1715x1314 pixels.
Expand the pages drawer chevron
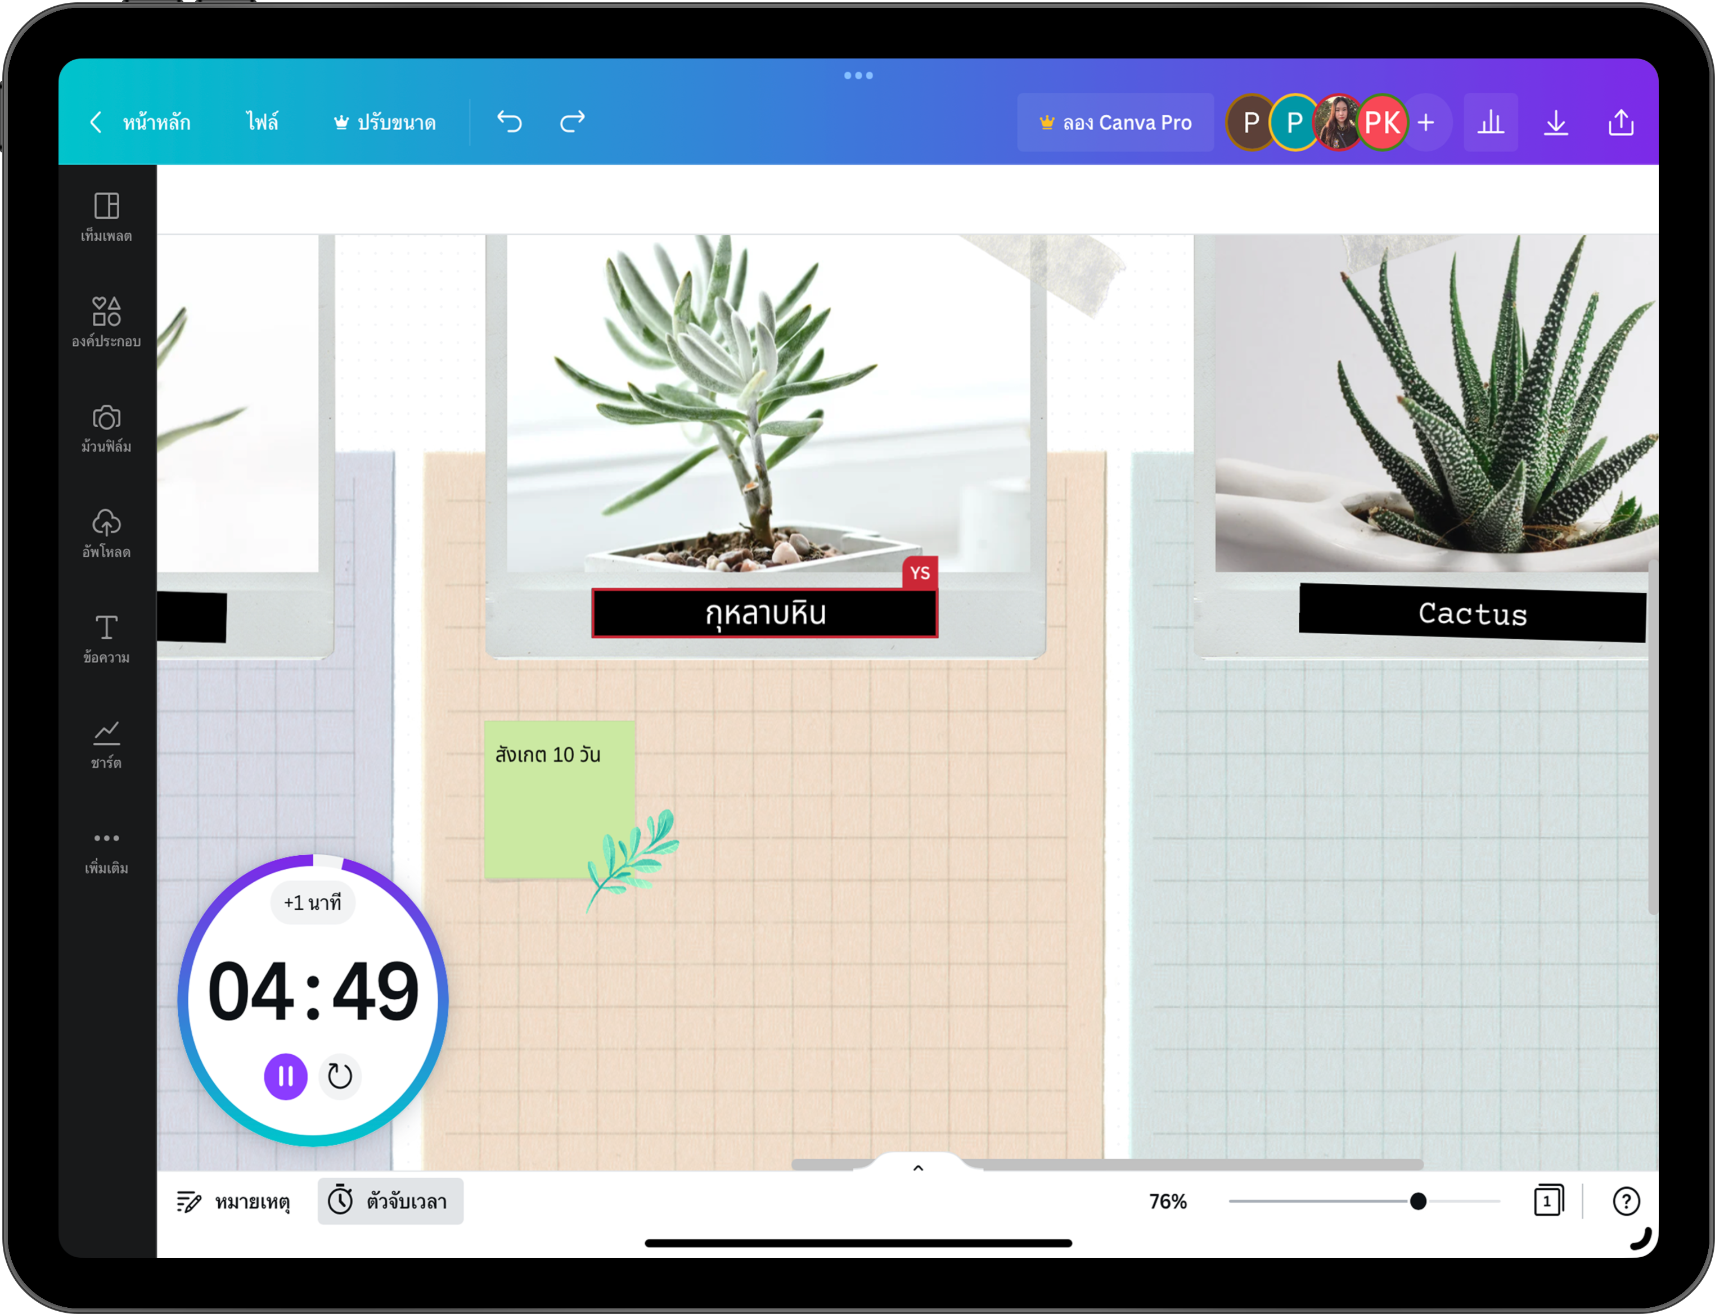[x=919, y=1168]
